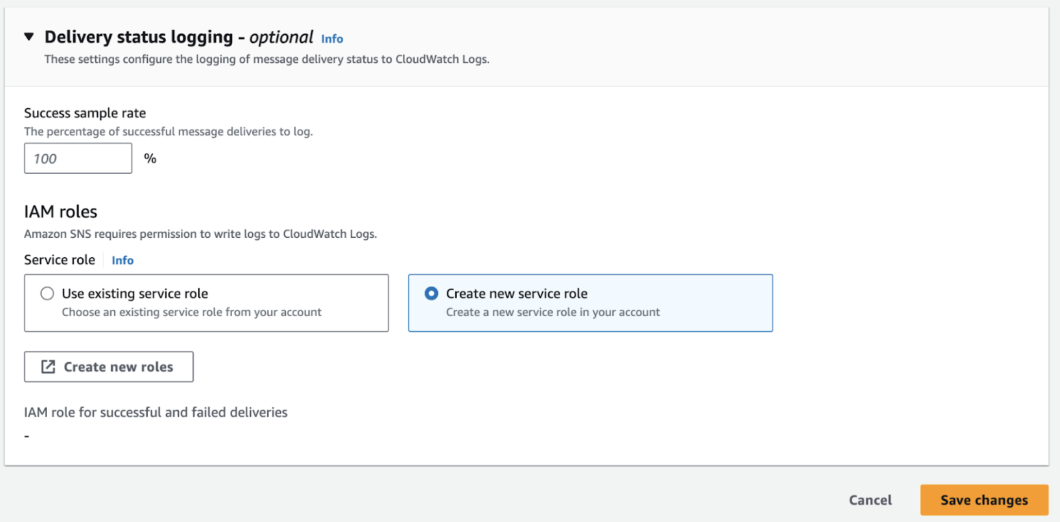1060x522 pixels.
Task: Click "IAM role for successful and failed deliveries" label
Action: pyautogui.click(x=155, y=413)
